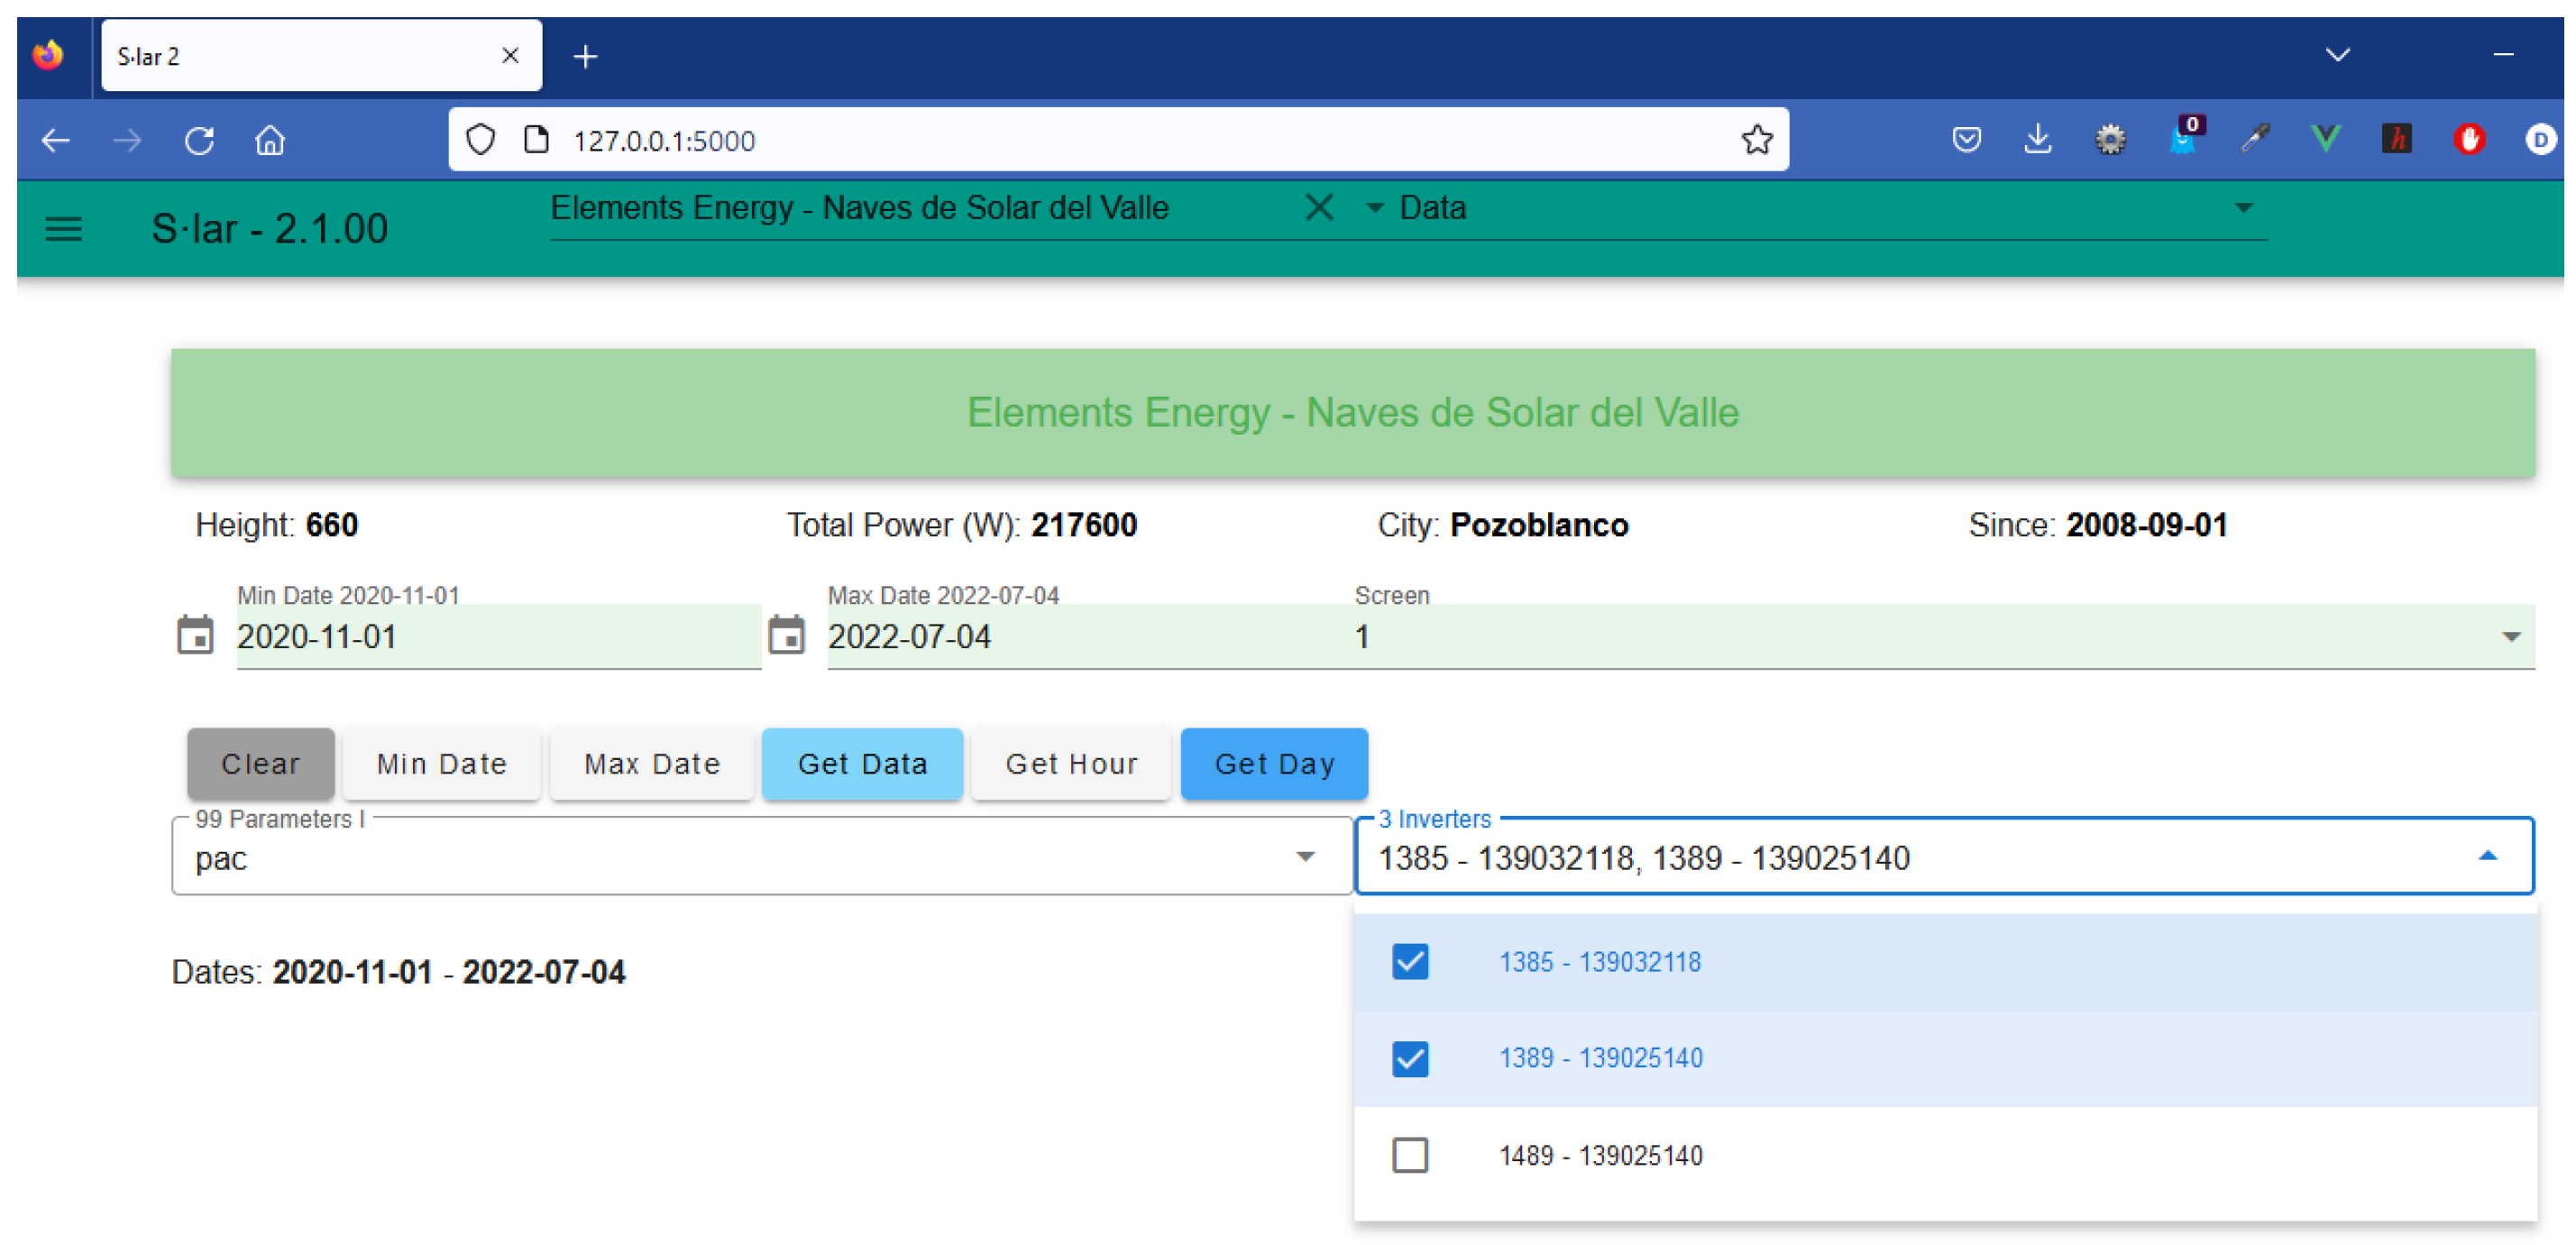Viewport: 2576px width, 1245px height.
Task: Clear the selected plant with X icon
Action: [x=1319, y=208]
